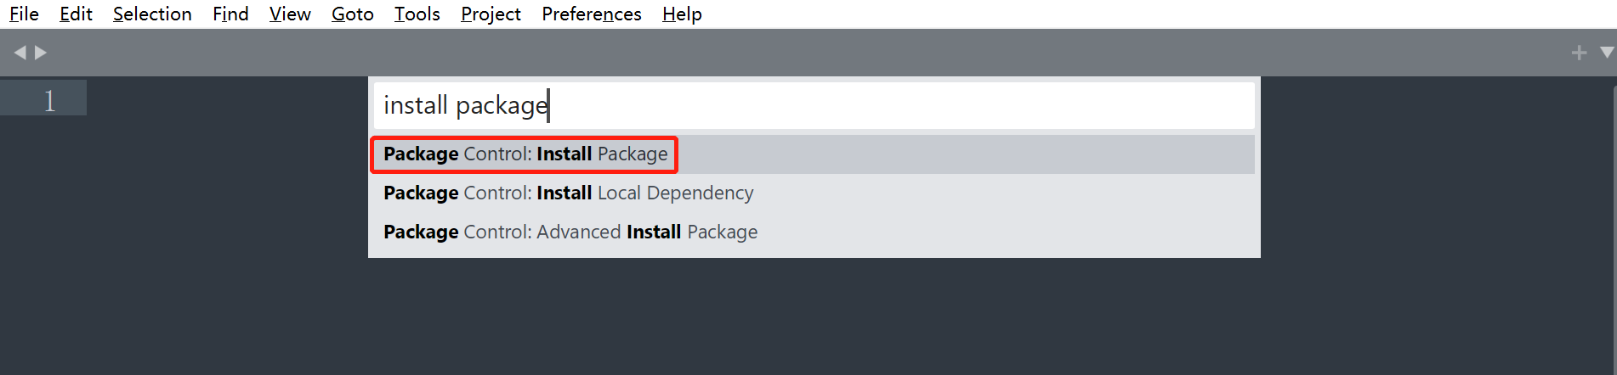1617x375 pixels.
Task: Open the Help menu
Action: click(x=682, y=14)
